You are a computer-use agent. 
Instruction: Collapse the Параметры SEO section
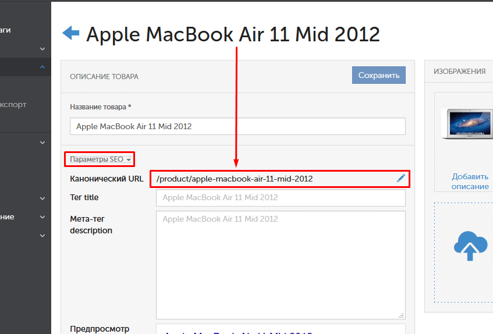[x=100, y=159]
